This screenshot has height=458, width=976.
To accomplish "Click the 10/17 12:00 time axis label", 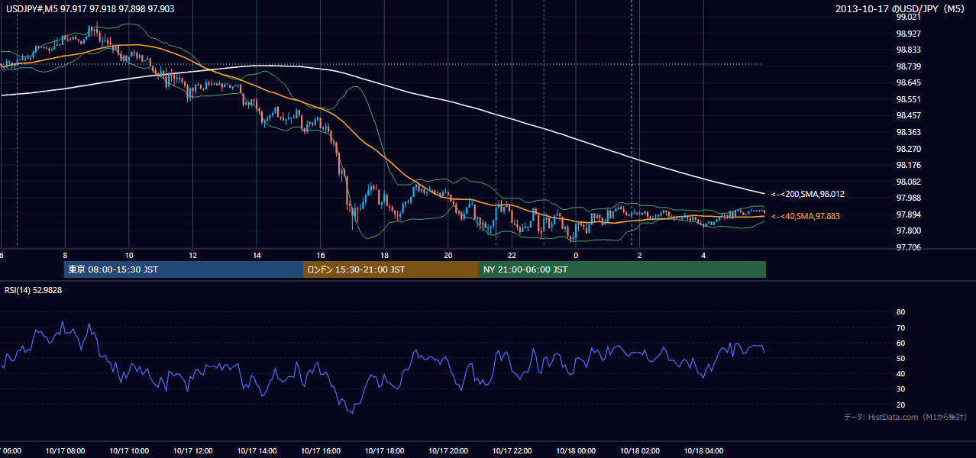I will pyautogui.click(x=192, y=451).
